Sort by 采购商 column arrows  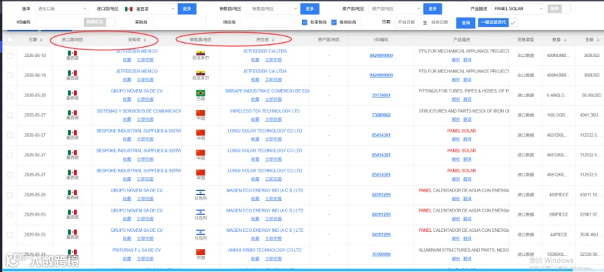(x=145, y=40)
